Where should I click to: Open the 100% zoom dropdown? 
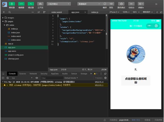click(x=126, y=12)
